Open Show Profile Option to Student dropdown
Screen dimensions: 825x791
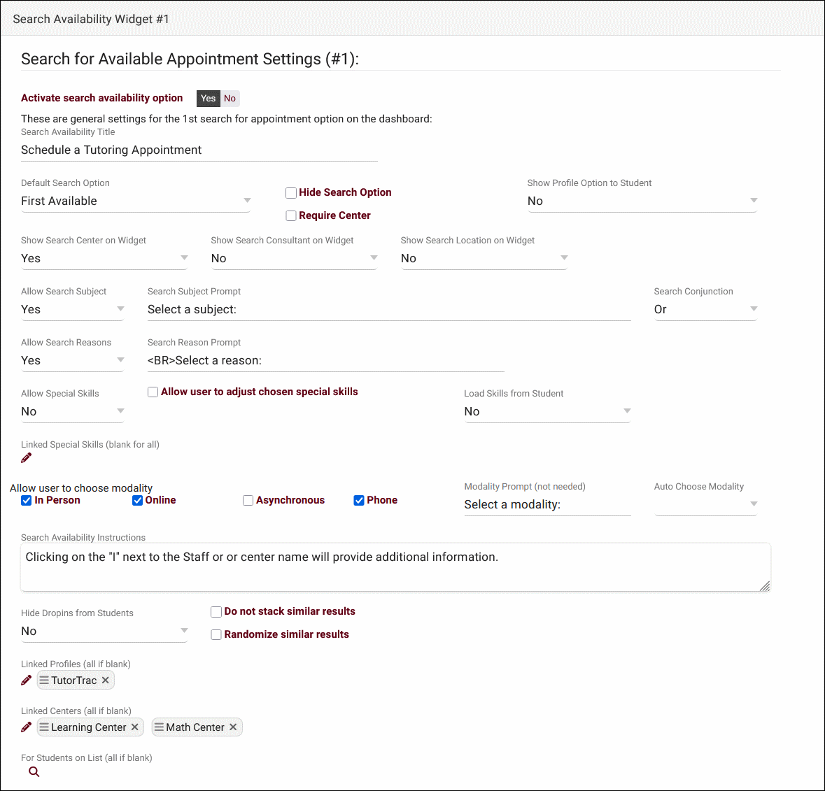(x=642, y=201)
